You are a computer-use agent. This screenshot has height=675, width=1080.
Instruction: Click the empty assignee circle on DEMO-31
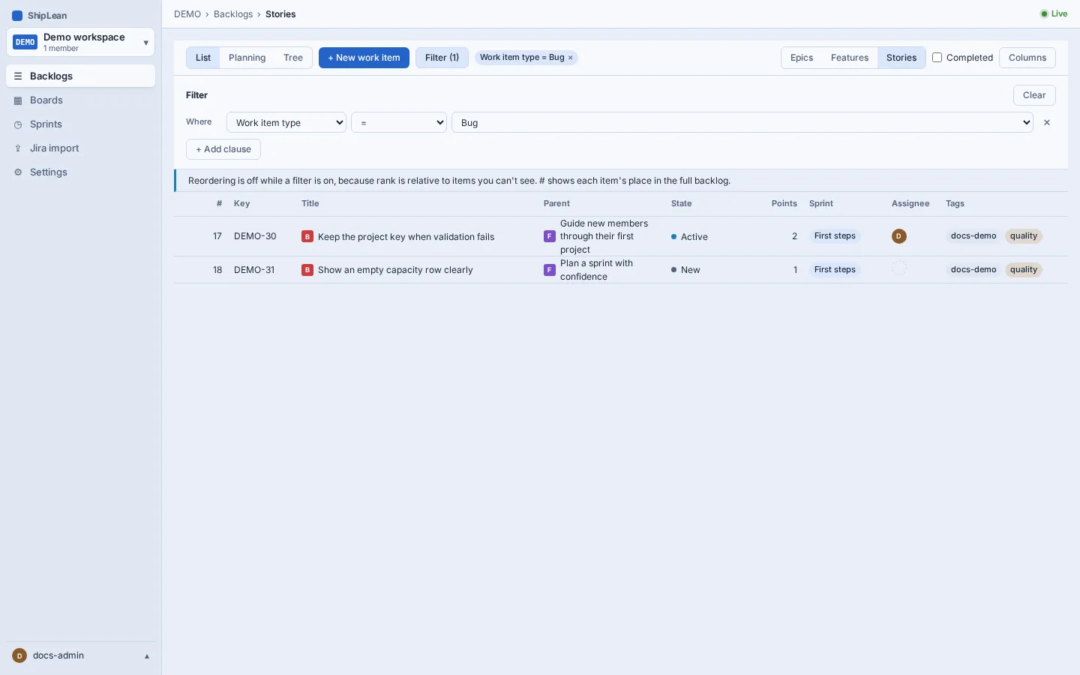coord(899,268)
